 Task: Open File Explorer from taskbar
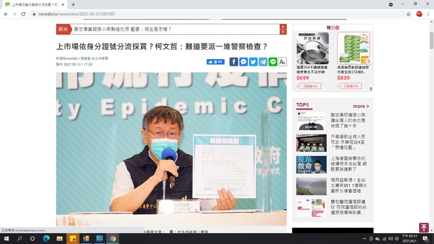point(60,239)
